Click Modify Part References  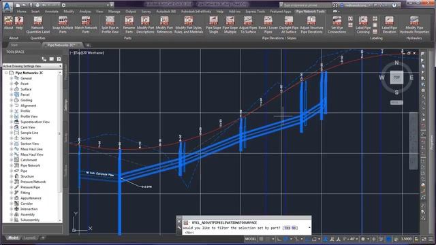tap(164, 24)
